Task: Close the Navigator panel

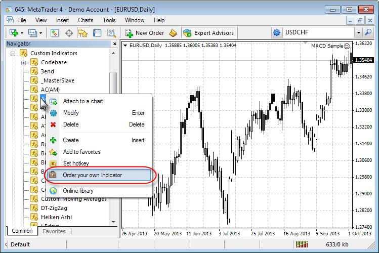Action: click(x=115, y=44)
